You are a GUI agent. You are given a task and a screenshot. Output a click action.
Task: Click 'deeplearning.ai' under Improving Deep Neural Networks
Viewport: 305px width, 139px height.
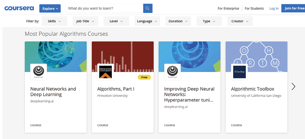coord(176,107)
